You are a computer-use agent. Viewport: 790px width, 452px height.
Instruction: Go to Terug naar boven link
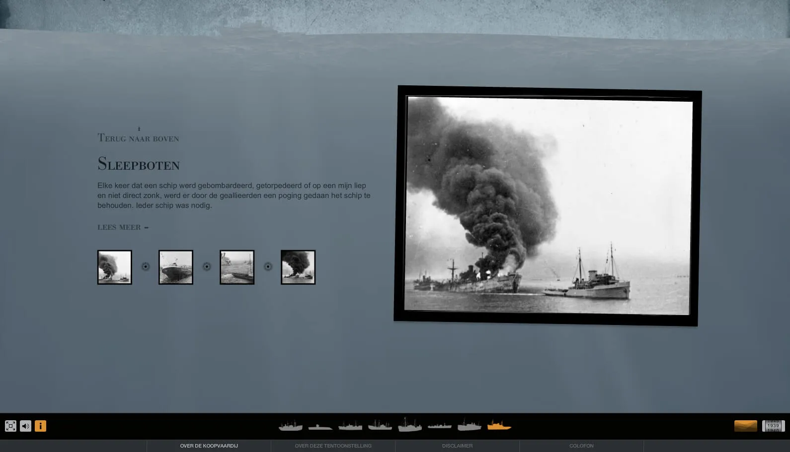click(x=138, y=138)
